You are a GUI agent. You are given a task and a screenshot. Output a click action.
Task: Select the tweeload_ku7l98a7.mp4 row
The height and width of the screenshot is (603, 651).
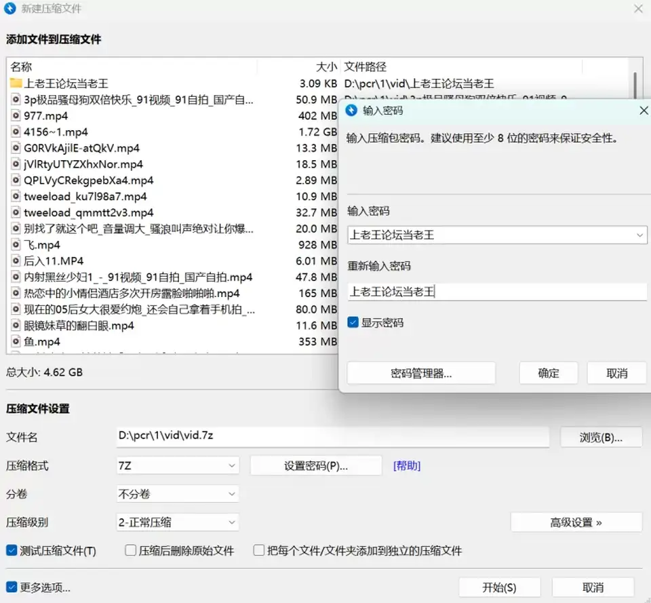(x=173, y=196)
